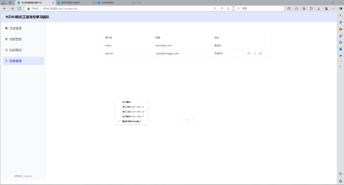Open a new browser tab
The width and height of the screenshot is (344, 185).
(139, 2)
